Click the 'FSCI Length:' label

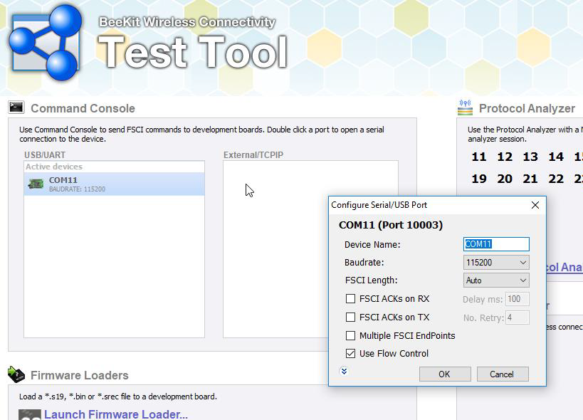pyautogui.click(x=371, y=280)
